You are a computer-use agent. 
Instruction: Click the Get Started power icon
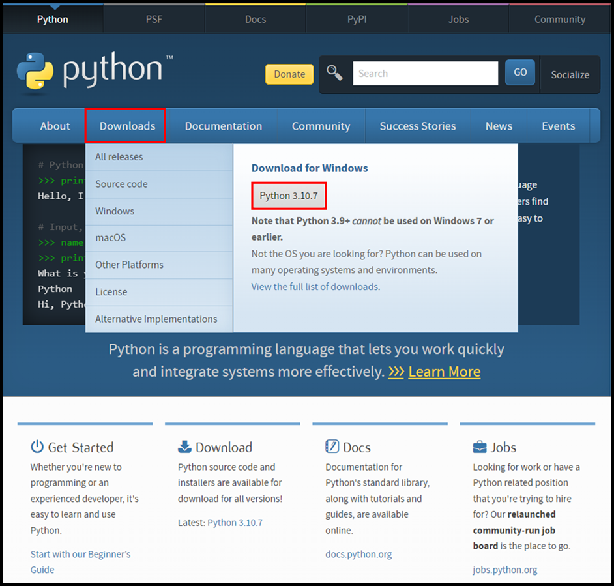pyautogui.click(x=37, y=447)
